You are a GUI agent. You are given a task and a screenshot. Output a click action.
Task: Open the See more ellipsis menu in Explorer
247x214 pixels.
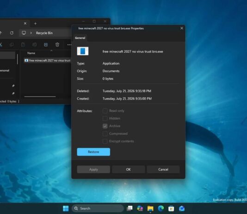pyautogui.click(x=69, y=45)
